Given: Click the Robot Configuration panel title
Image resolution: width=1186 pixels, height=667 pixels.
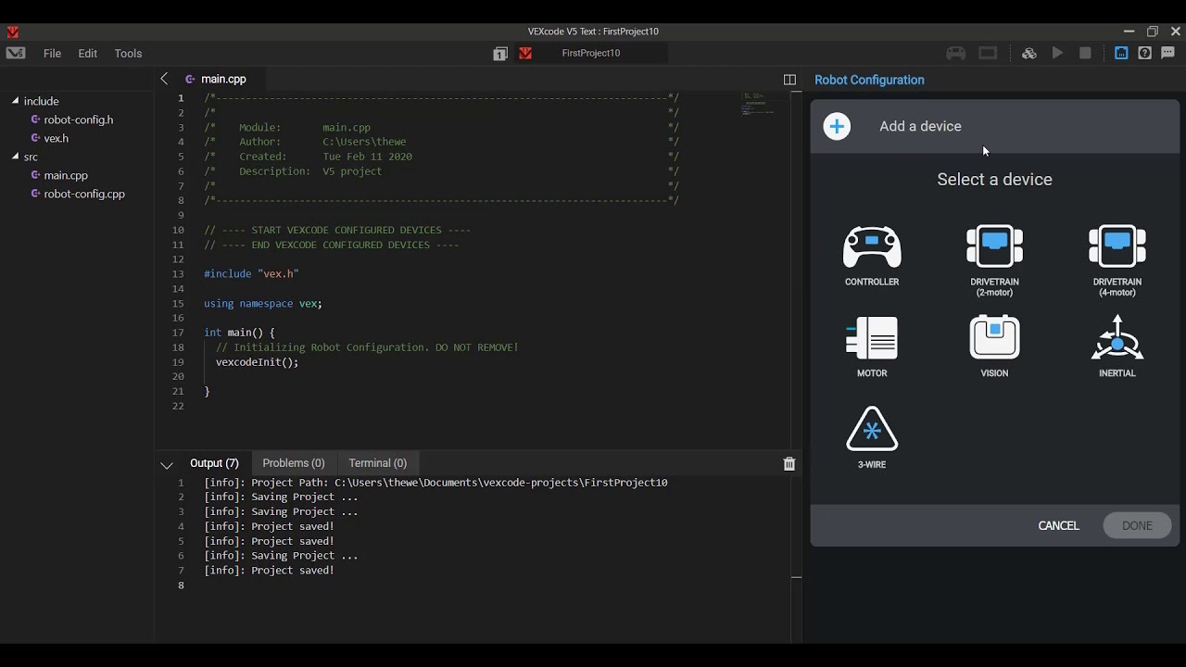Looking at the screenshot, I should click(869, 80).
